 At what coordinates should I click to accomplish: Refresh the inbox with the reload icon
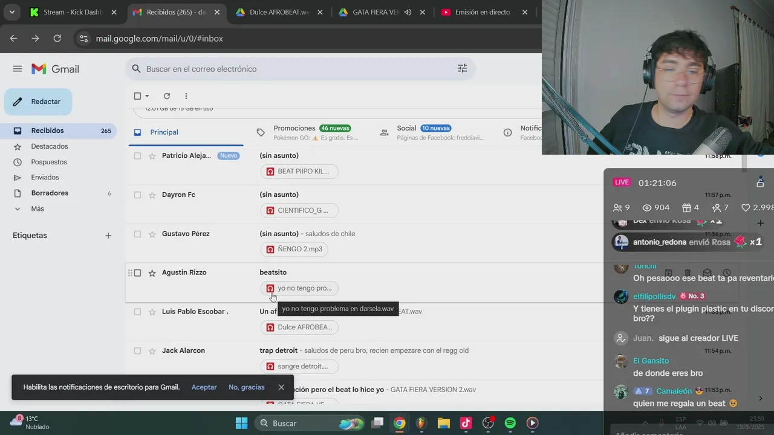(167, 96)
